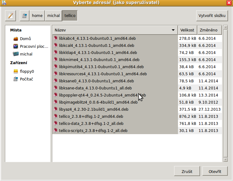Click the package icon of libksane0 file
The width and height of the screenshot is (233, 181).
coord(55,81)
